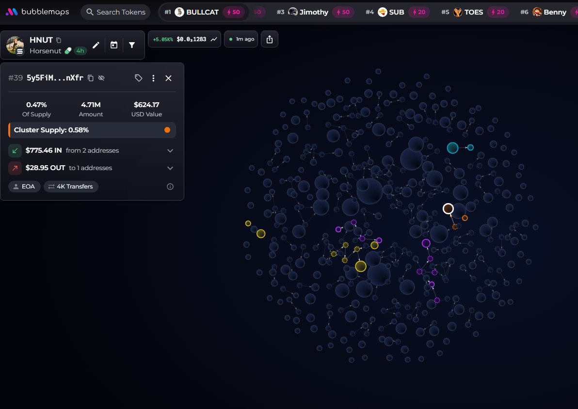Close the wallet details panel
This screenshot has height=409, width=578.
pyautogui.click(x=168, y=78)
